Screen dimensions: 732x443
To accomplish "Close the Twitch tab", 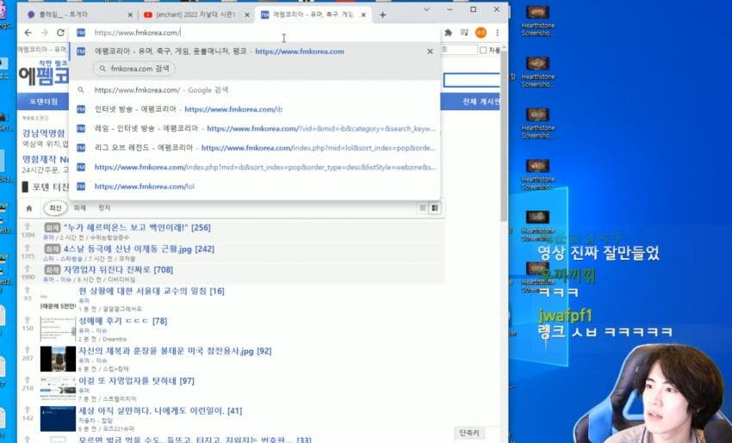I will [x=130, y=15].
